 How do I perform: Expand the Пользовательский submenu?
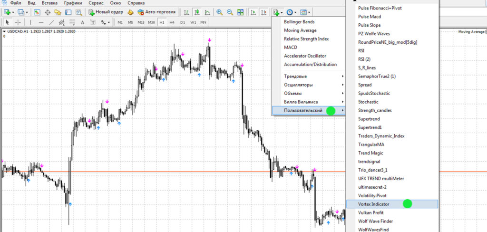(309, 110)
